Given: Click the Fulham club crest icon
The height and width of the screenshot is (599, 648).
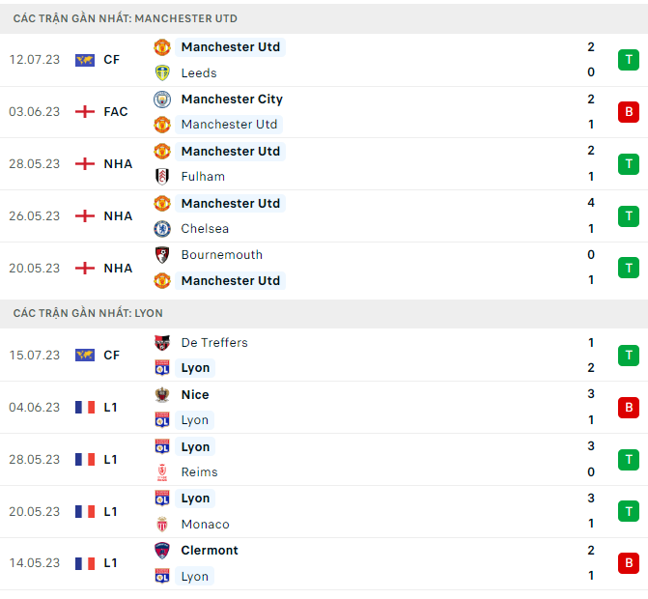Looking at the screenshot, I should [x=162, y=177].
